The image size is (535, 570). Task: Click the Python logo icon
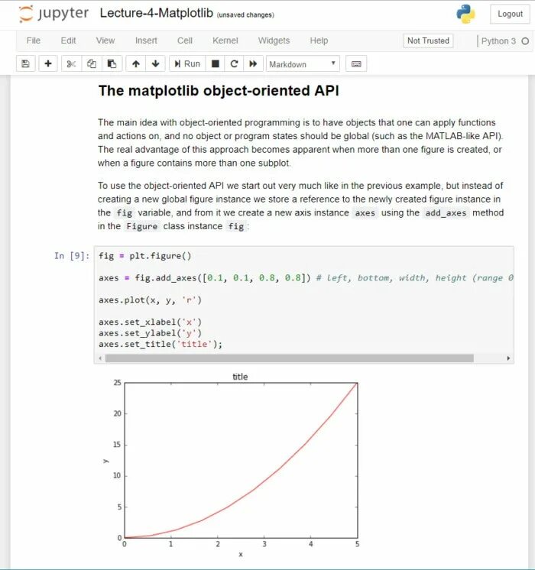(x=465, y=14)
